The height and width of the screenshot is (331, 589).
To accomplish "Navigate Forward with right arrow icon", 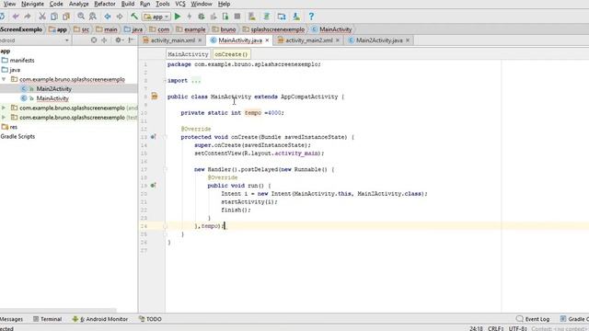I will coord(120,17).
